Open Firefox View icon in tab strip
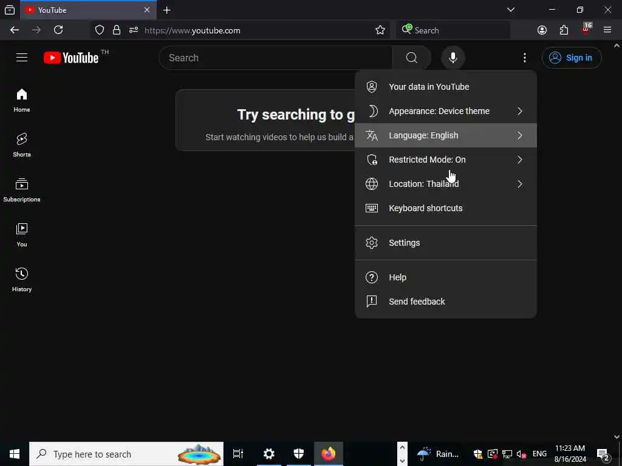This screenshot has width=622, height=466. coord(10,10)
